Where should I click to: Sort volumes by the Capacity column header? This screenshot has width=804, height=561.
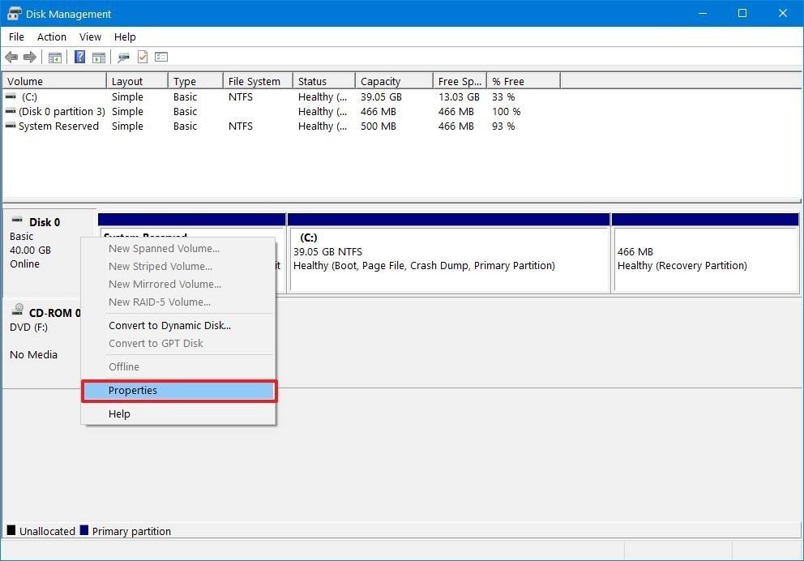coord(381,81)
